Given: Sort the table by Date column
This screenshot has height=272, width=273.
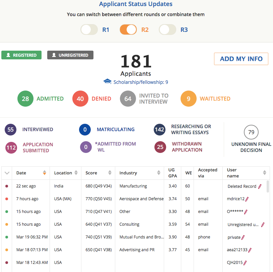Looking at the screenshot, I should tap(45, 173).
